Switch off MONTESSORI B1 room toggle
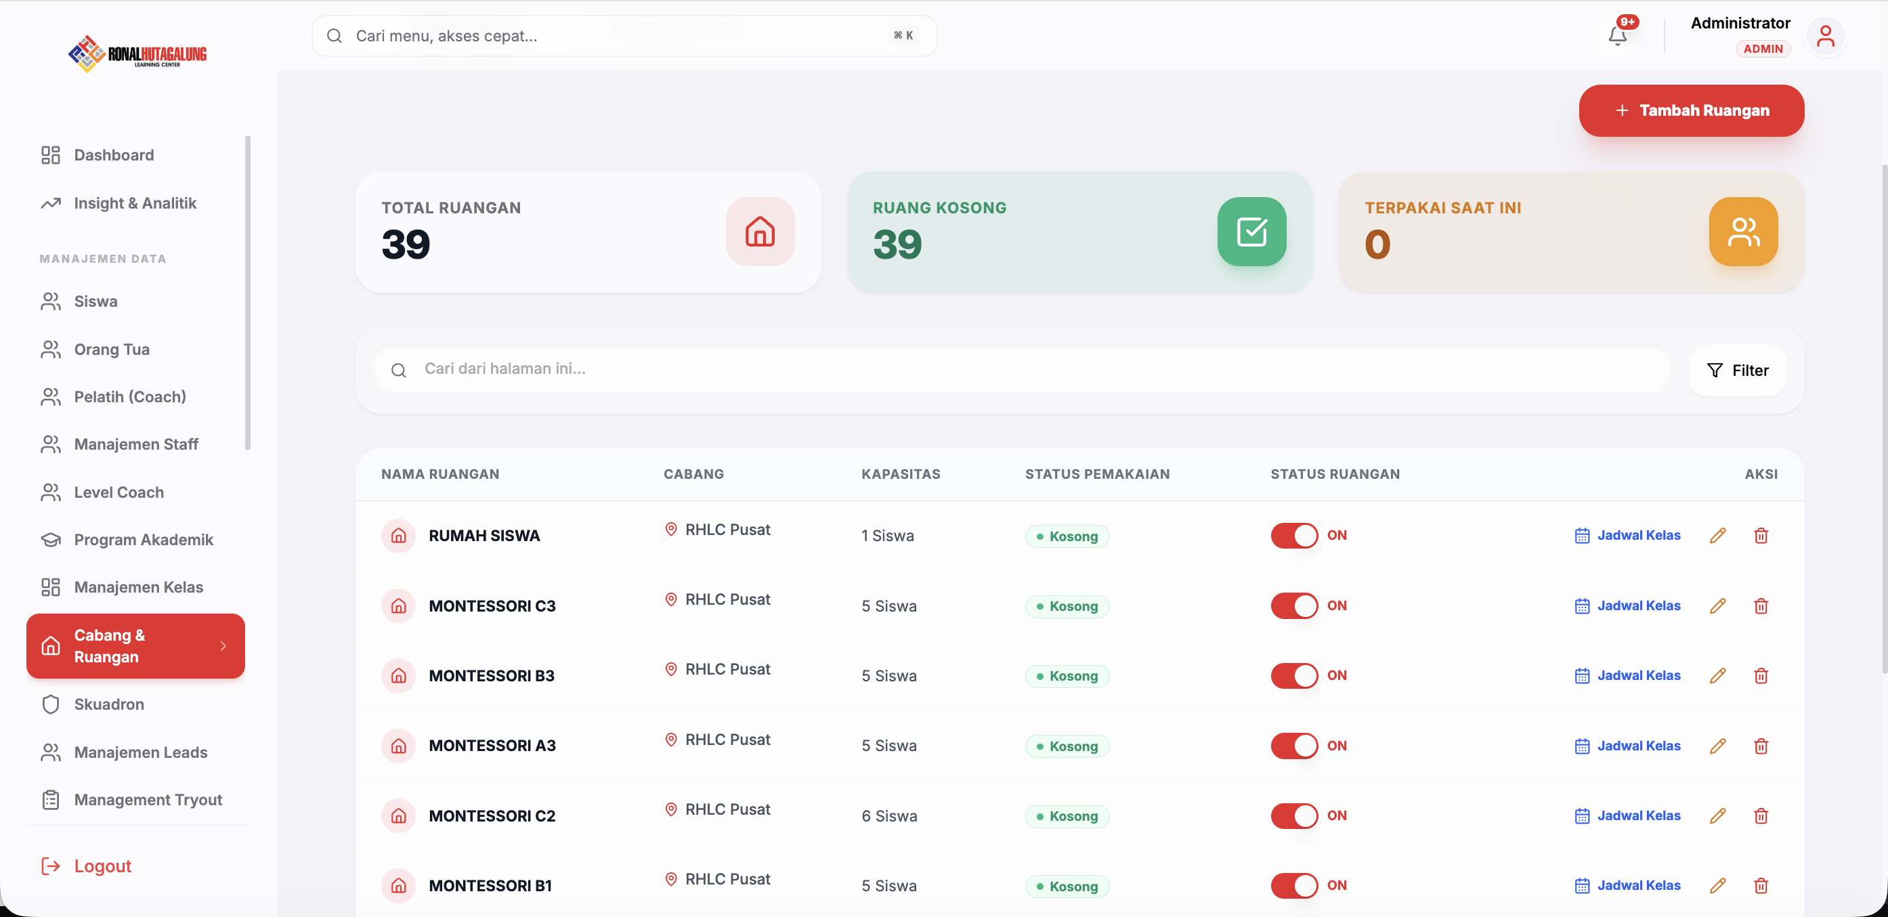1888x917 pixels. point(1293,885)
